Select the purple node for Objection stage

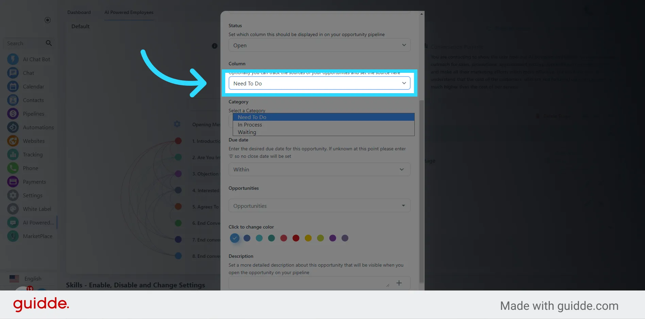pos(178,174)
